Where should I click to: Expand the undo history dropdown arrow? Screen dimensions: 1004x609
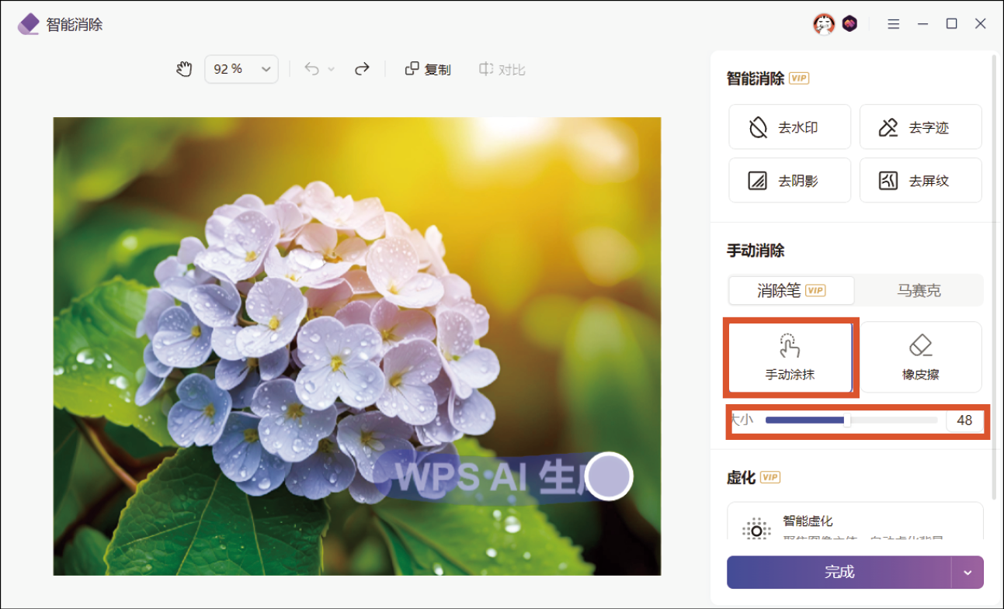pos(332,70)
